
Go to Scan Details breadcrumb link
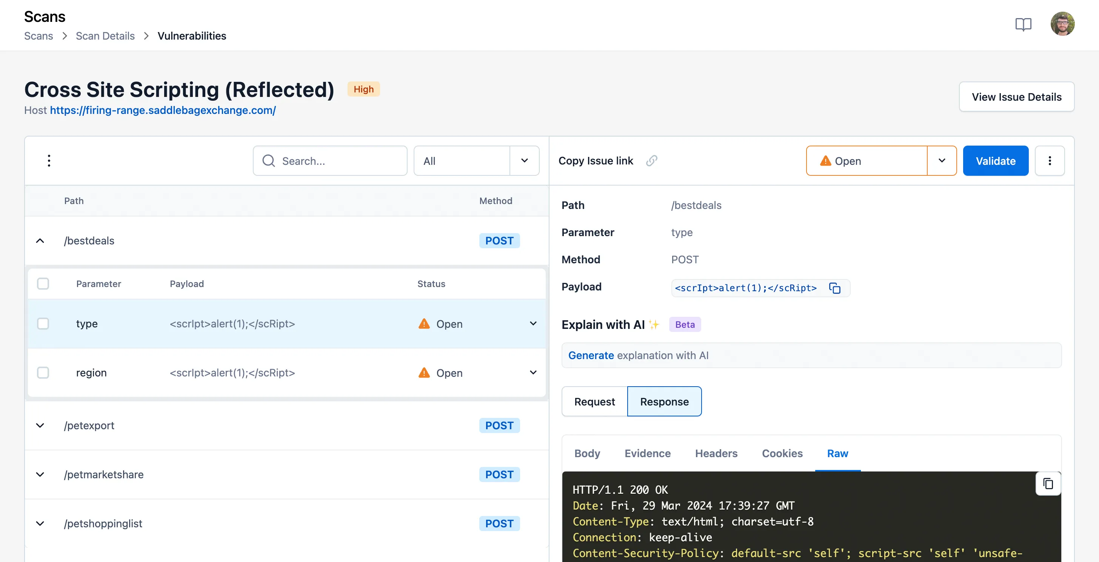[105, 36]
